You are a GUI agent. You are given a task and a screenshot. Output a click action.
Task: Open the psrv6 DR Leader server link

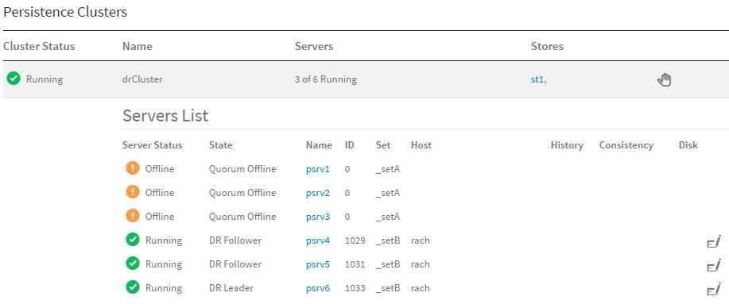pos(317,288)
